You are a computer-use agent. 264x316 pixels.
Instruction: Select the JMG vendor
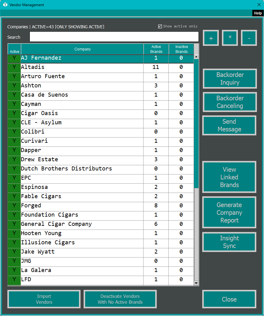pos(100,262)
